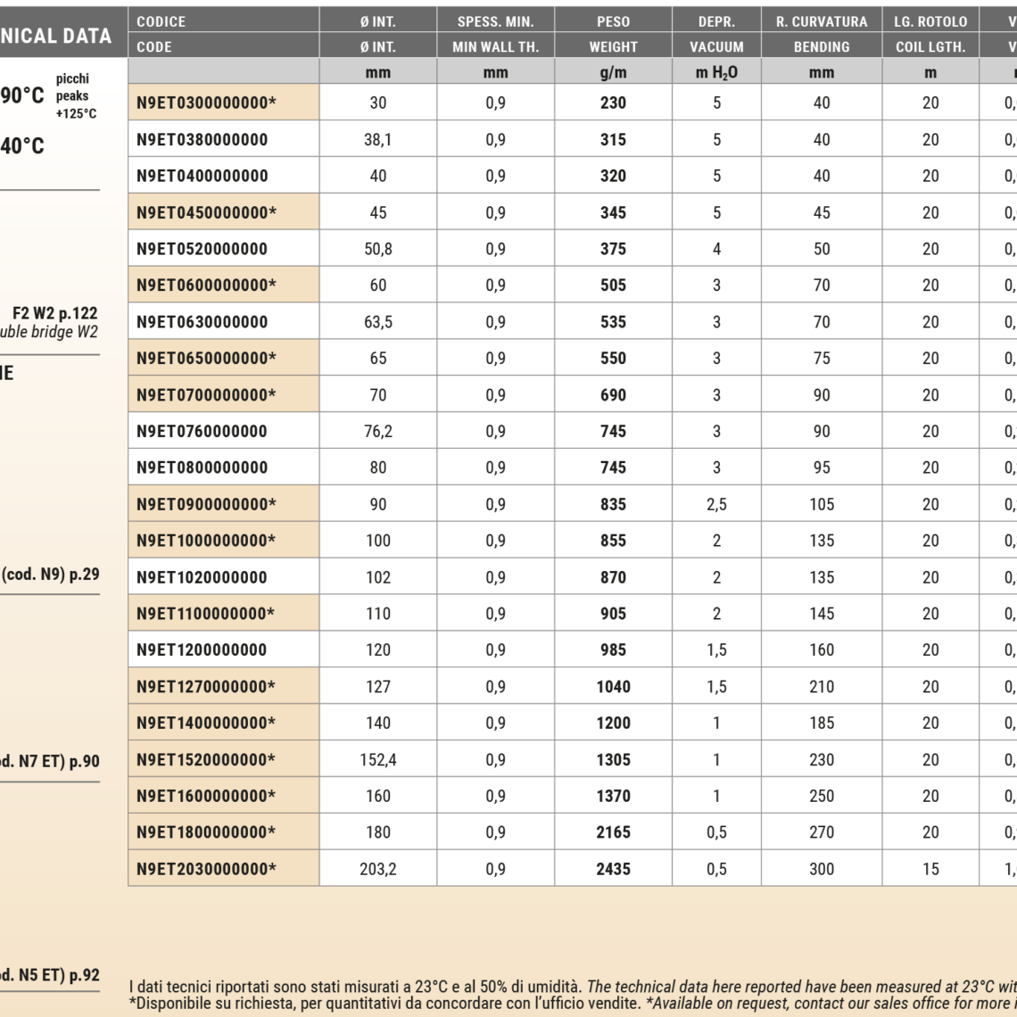
Task: Open the (cod. N9) p.29 reference
Action: tap(51, 575)
